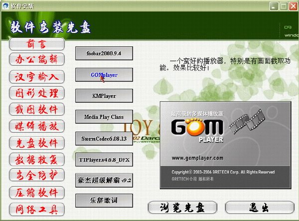Screen dimensions: 299x221
Task: Open the 前言 preface category
Action: tap(37, 44)
